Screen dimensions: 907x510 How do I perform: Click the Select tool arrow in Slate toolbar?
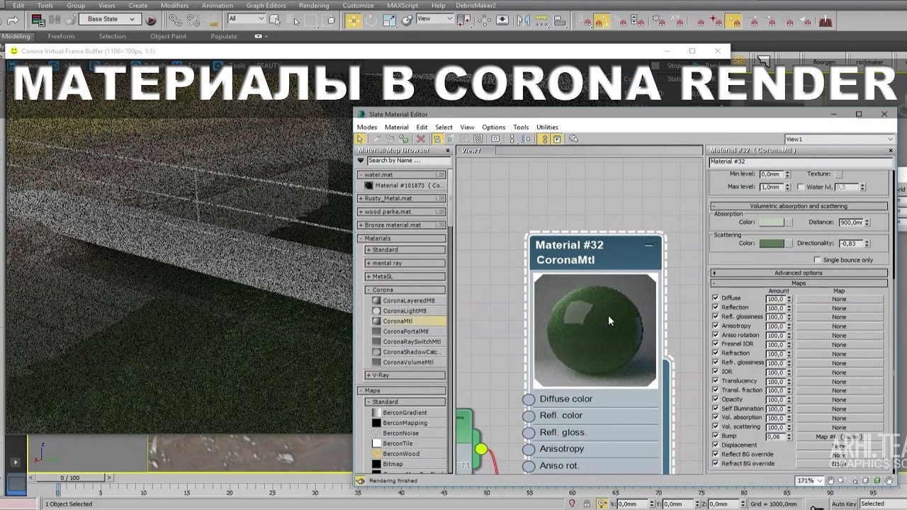point(361,140)
